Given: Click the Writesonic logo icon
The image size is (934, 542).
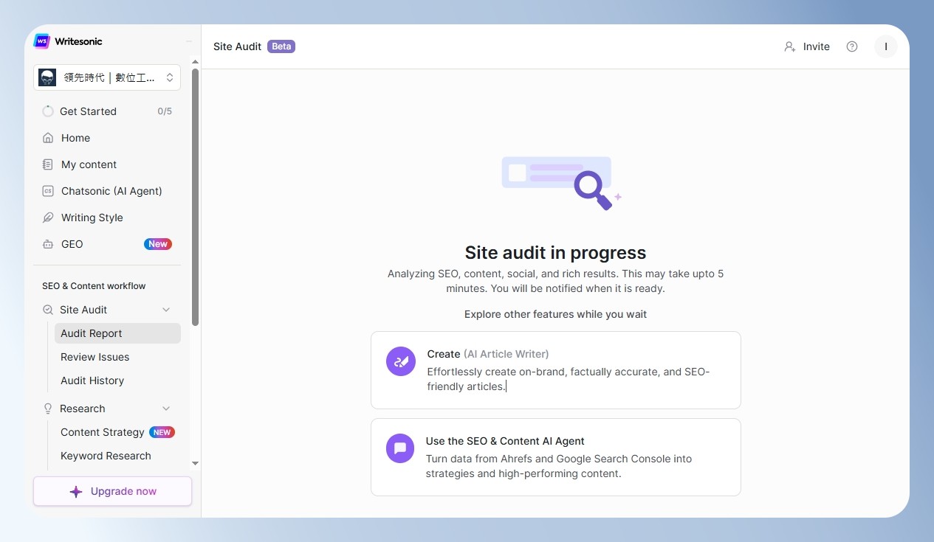Looking at the screenshot, I should tap(42, 41).
